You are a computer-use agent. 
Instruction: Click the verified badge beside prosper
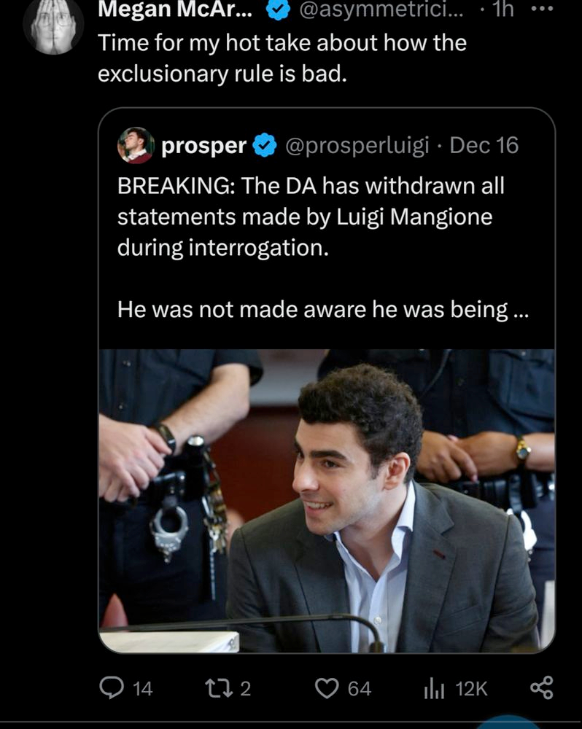264,145
